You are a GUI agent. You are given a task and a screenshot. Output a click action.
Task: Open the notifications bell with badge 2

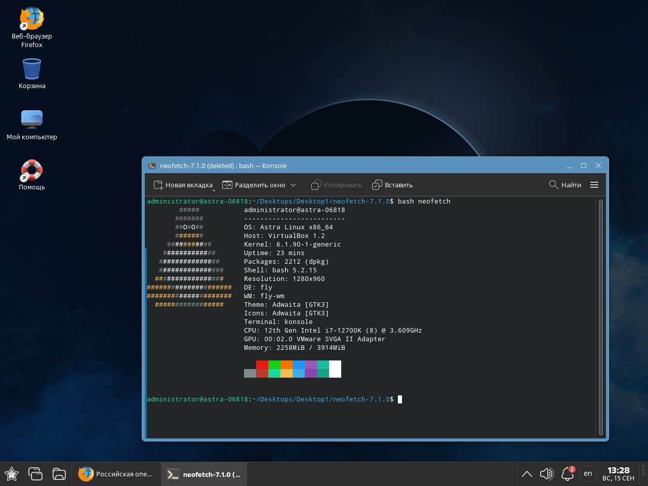click(568, 474)
